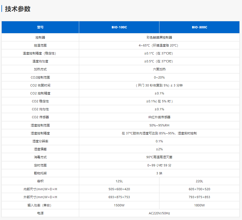Image resolution: width=242 pixels, height=220 pixels.
Task: Select the 1500W input power cell
Action: pyautogui.click(x=119, y=205)
